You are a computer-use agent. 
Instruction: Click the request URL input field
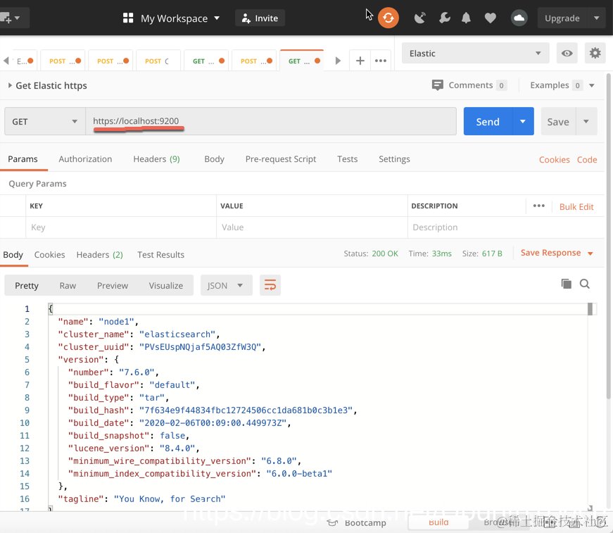click(x=271, y=121)
